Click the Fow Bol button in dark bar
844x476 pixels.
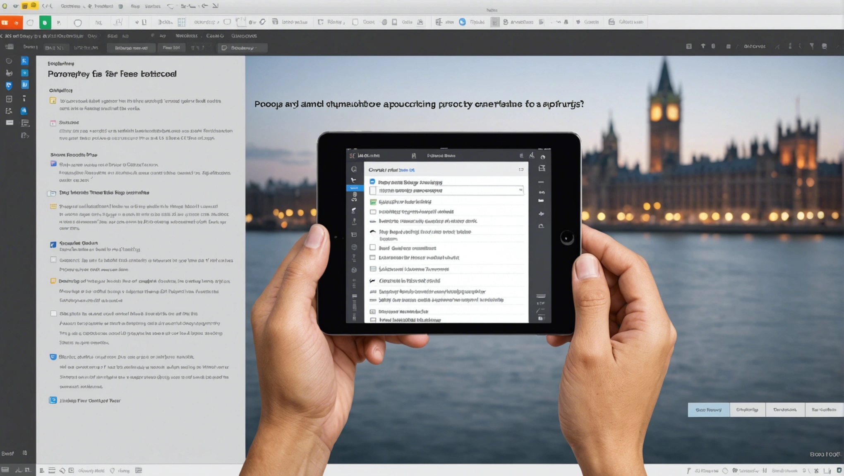tap(171, 48)
